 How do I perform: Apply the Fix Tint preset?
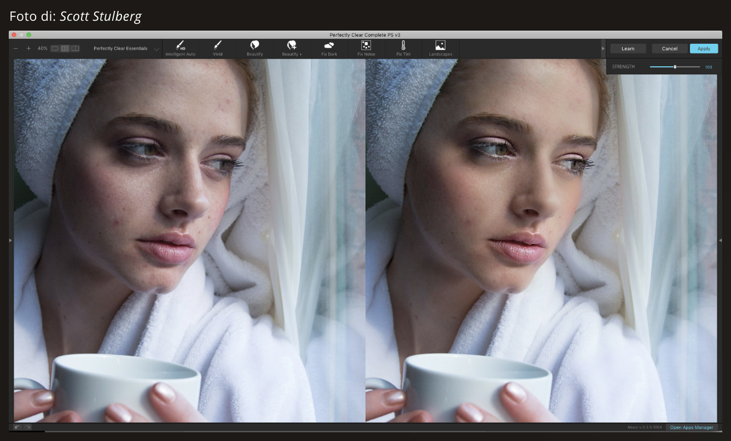(403, 48)
